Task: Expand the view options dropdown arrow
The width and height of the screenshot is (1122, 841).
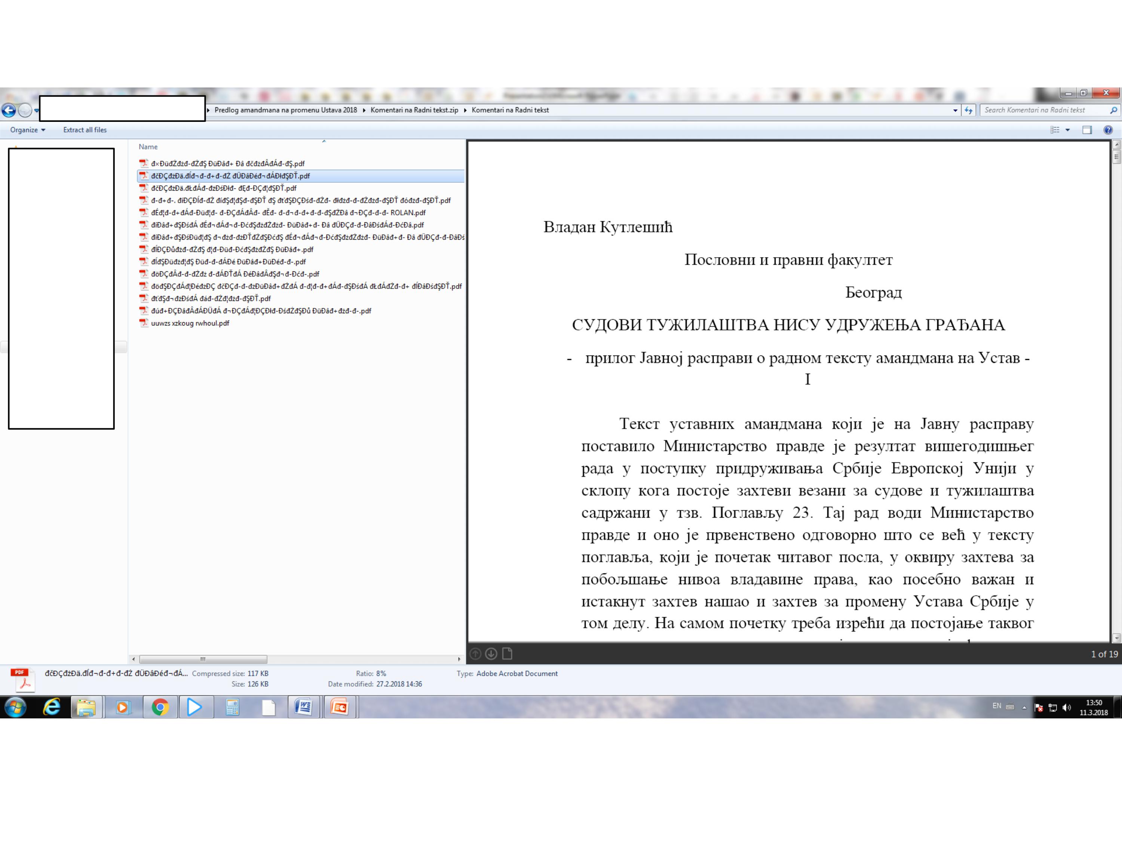Action: (x=1068, y=130)
